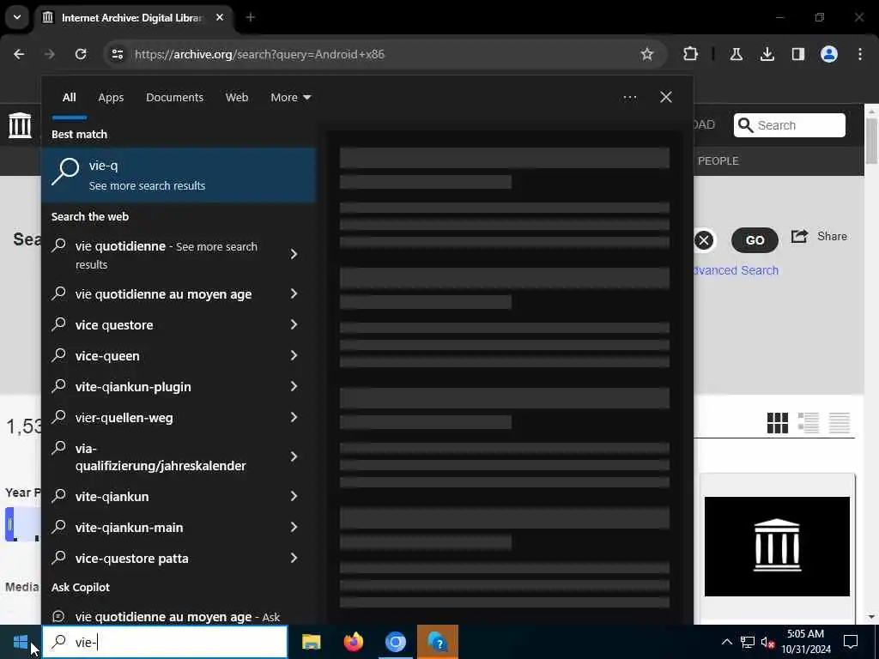Expand arrow for vie quotidienne au moyen age
This screenshot has width=879, height=659.
pos(294,293)
